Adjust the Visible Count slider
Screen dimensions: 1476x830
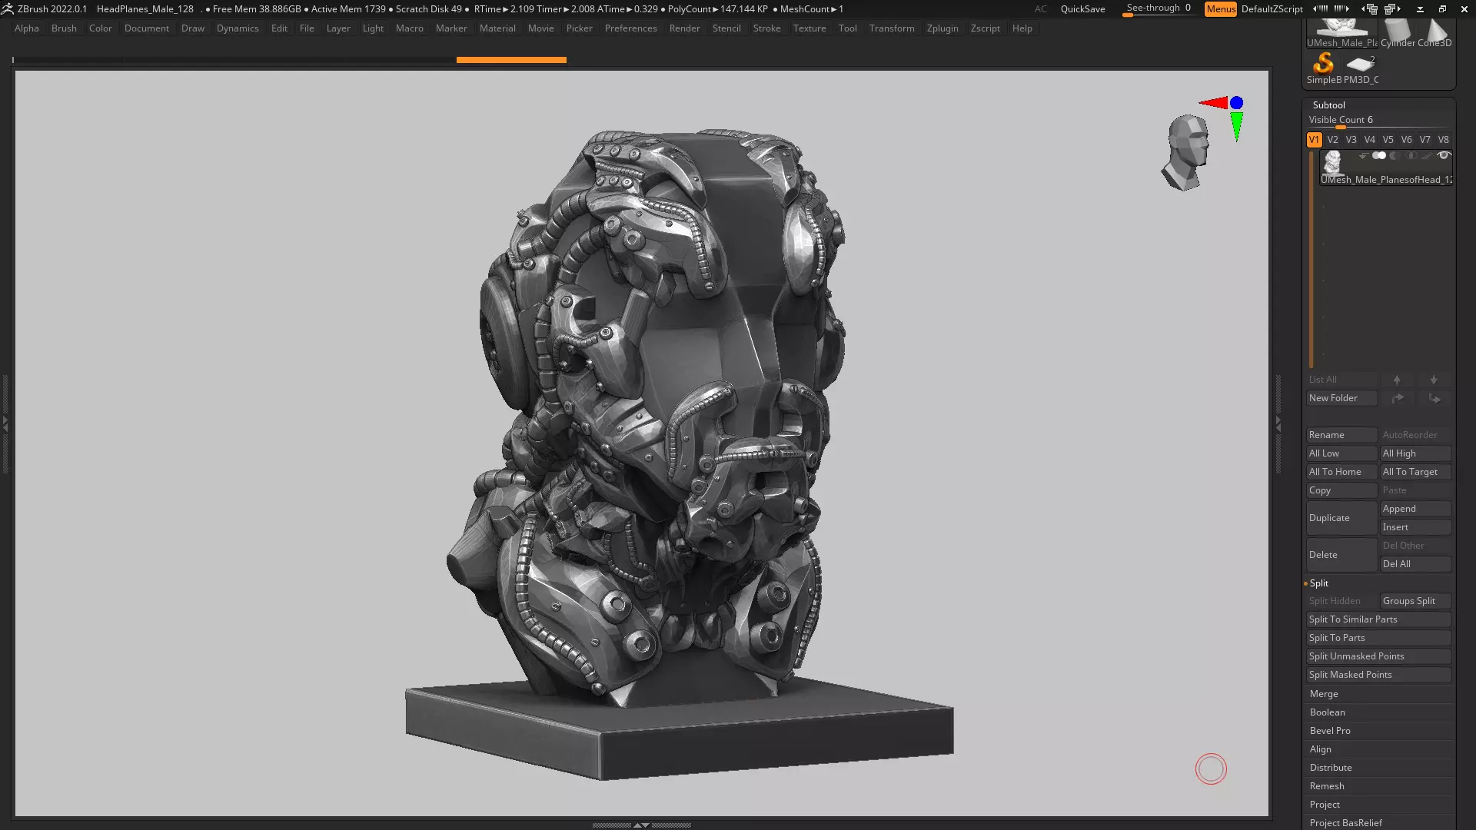click(1378, 121)
